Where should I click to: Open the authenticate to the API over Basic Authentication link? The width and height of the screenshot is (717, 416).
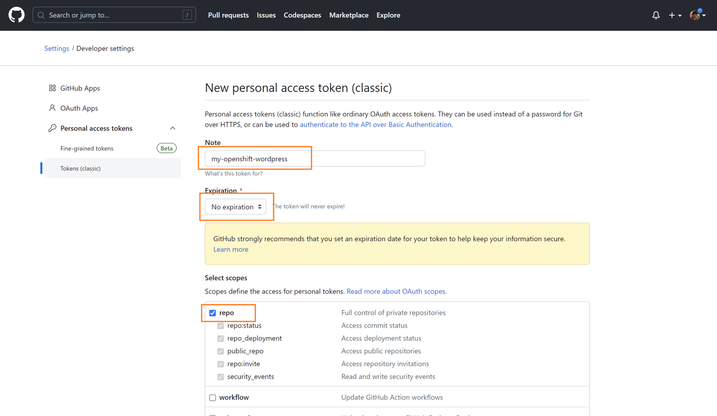coord(375,125)
